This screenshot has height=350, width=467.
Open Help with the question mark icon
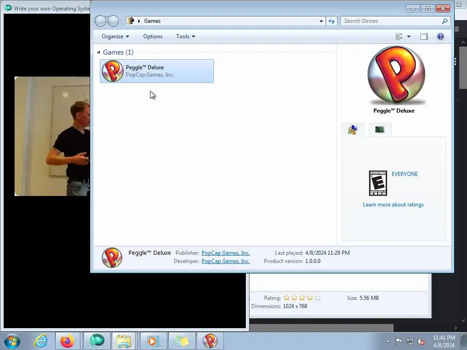pyautogui.click(x=440, y=36)
